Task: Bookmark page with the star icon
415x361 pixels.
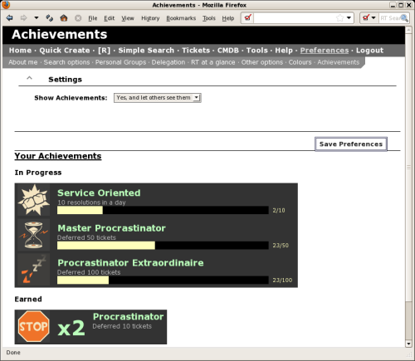Action: click(x=339, y=18)
